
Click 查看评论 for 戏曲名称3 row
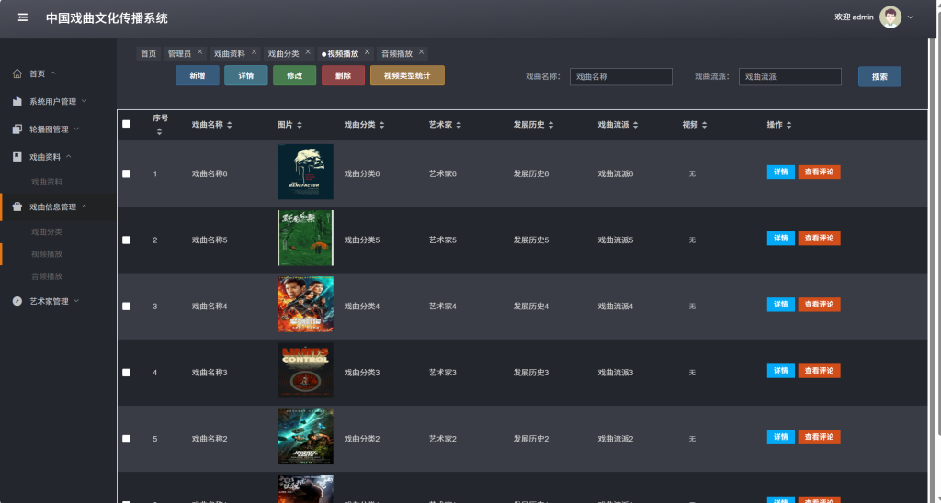pyautogui.click(x=819, y=371)
